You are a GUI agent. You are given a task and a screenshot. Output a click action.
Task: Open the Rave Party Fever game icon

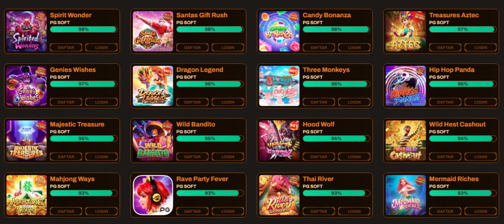[153, 195]
